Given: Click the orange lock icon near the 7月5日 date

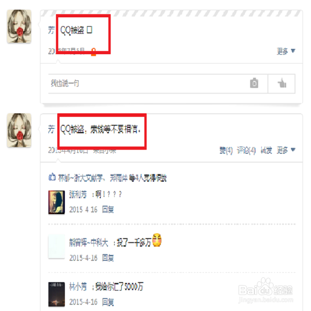Looking at the screenshot, I should pyautogui.click(x=93, y=52).
